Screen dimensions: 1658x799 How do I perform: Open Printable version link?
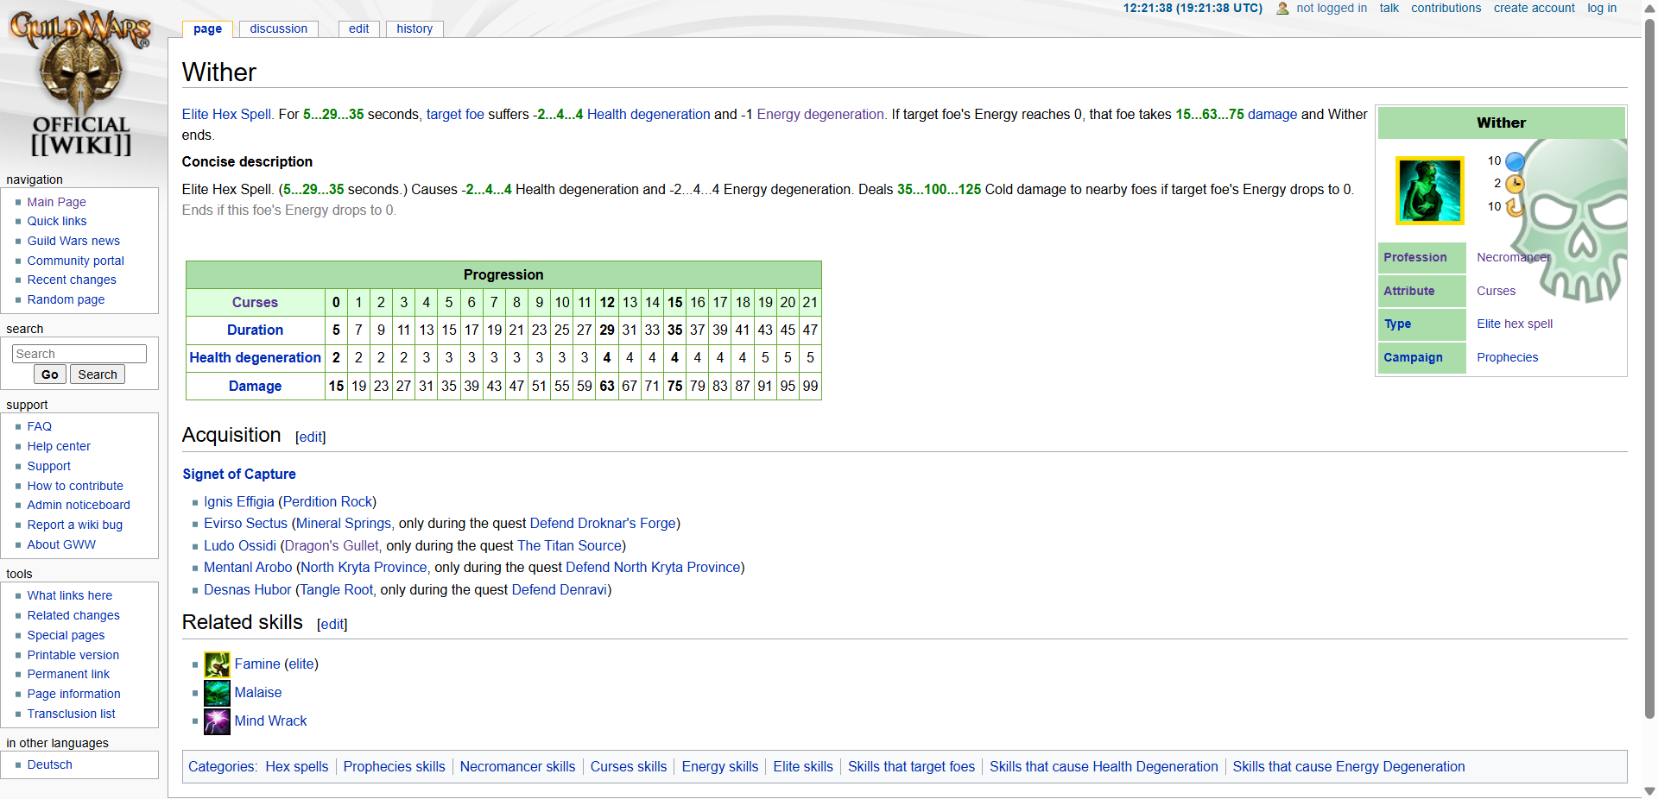73,655
